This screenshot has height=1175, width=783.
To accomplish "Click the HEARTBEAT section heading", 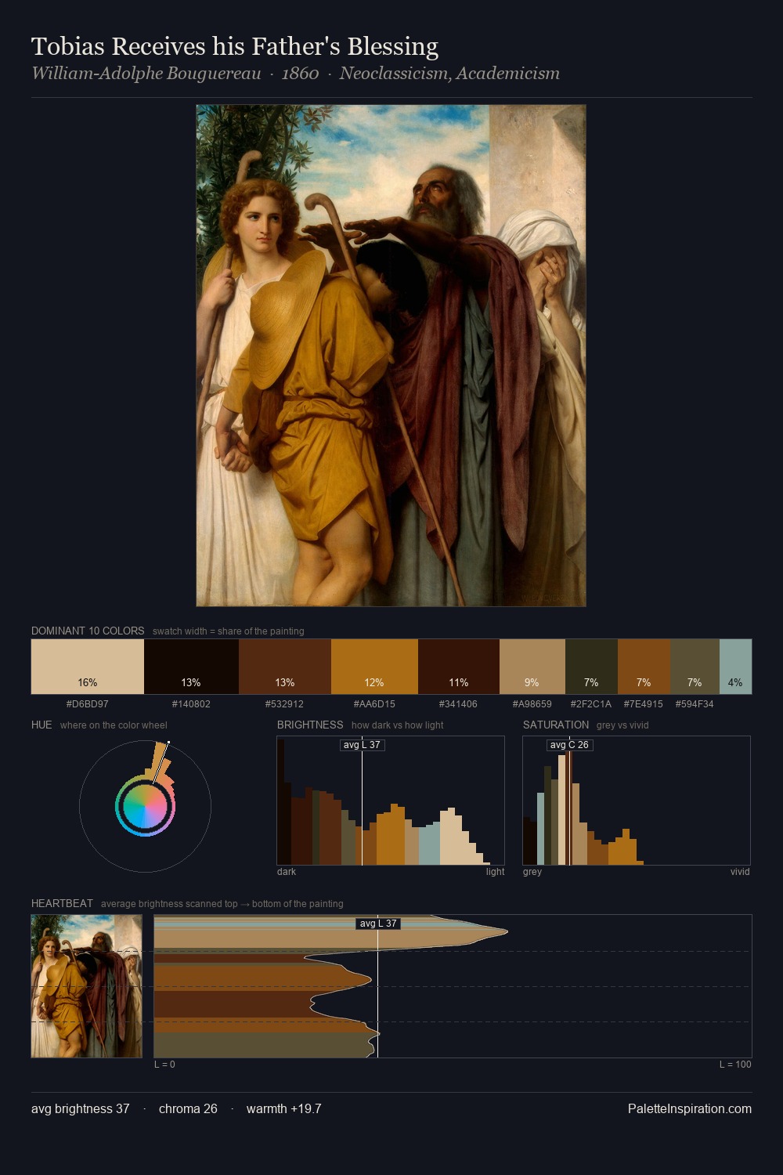I will tap(62, 903).
